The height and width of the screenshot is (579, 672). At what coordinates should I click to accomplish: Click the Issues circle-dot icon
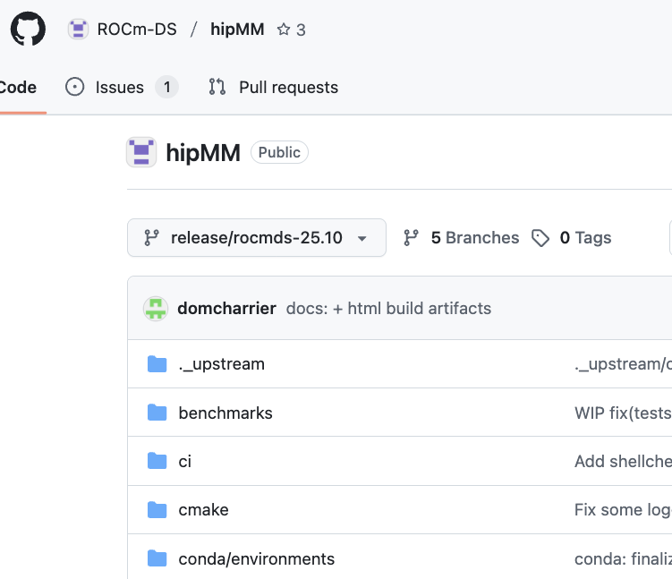[74, 87]
